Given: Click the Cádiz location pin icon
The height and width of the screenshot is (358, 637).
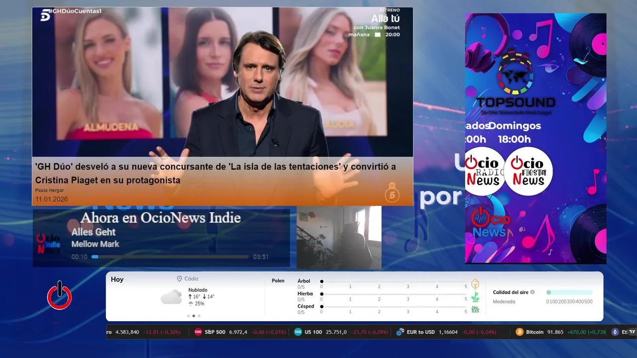Looking at the screenshot, I should coord(179,279).
